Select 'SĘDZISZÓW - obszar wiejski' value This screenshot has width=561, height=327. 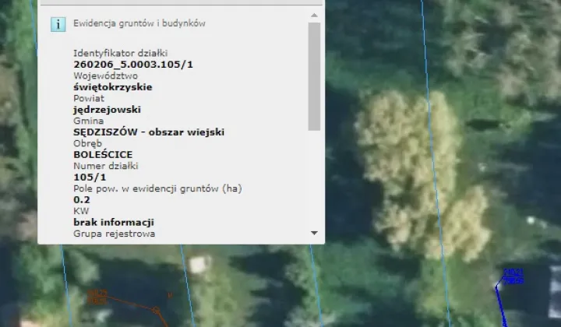149,132
